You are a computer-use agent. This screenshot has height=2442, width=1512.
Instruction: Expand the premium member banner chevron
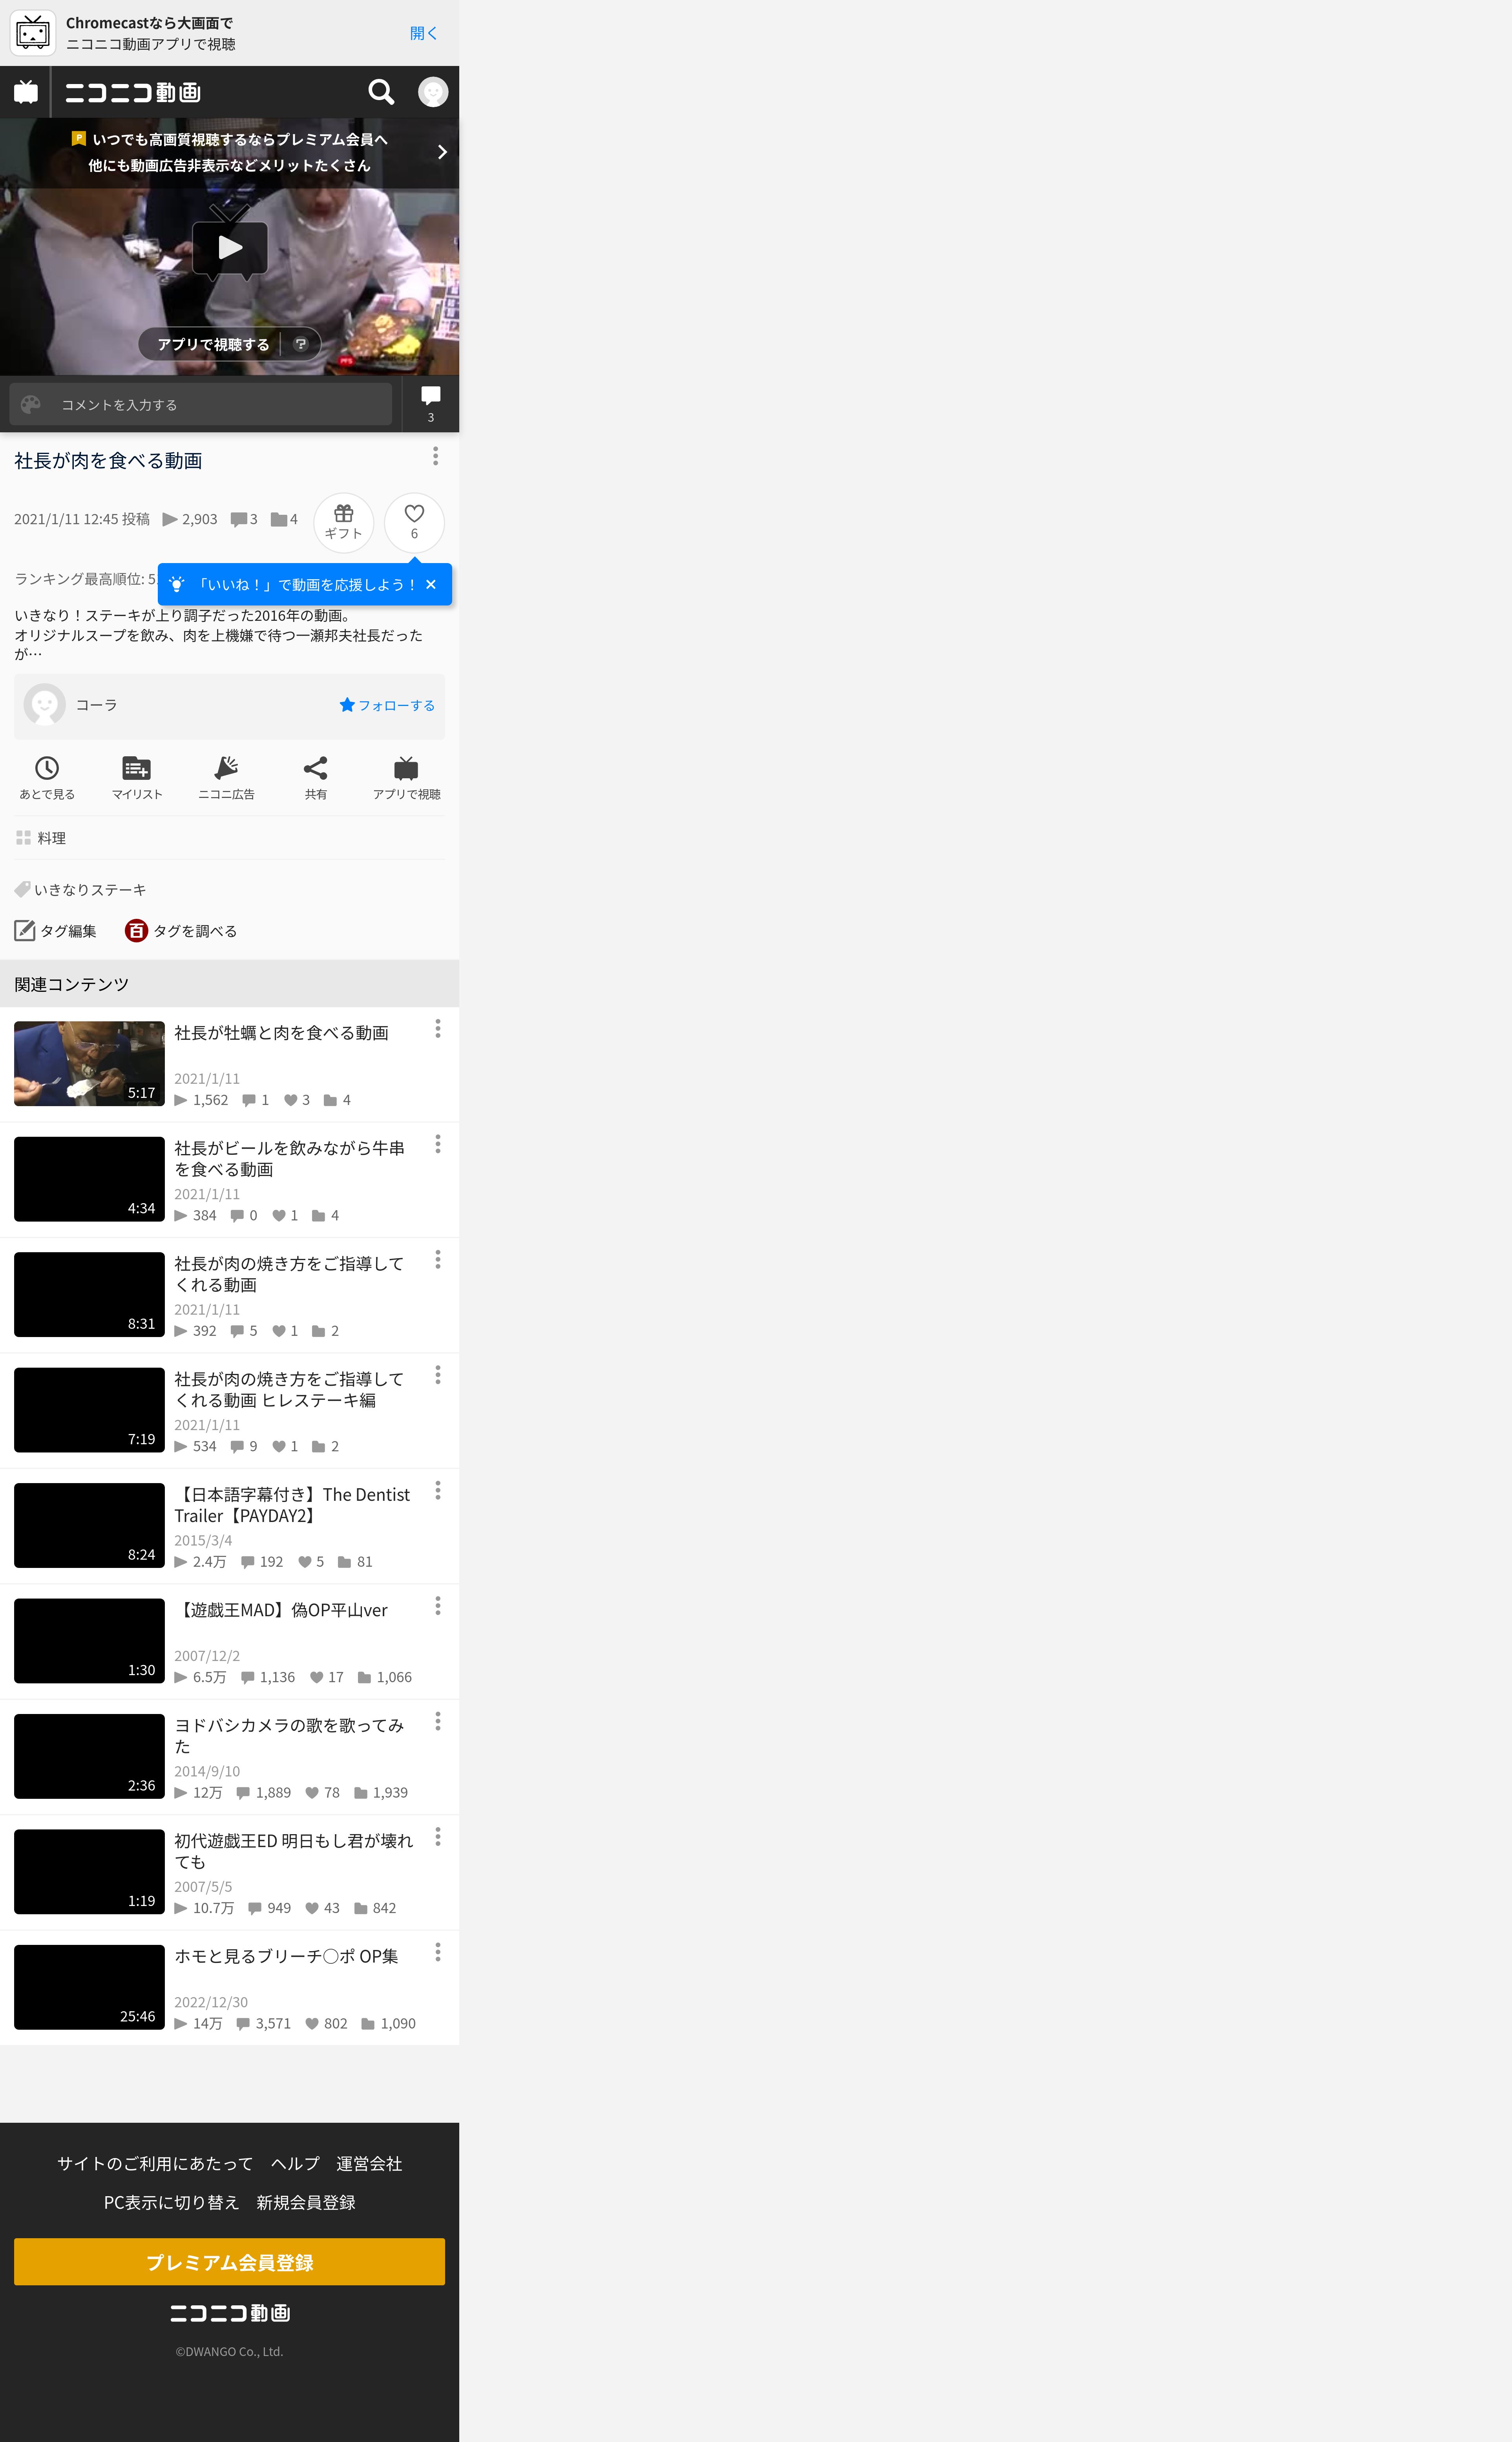[x=442, y=152]
